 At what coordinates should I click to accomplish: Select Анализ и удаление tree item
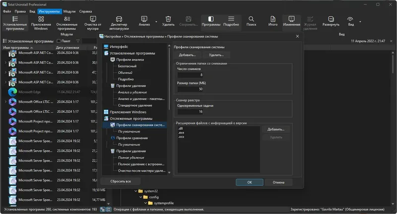click(132, 92)
